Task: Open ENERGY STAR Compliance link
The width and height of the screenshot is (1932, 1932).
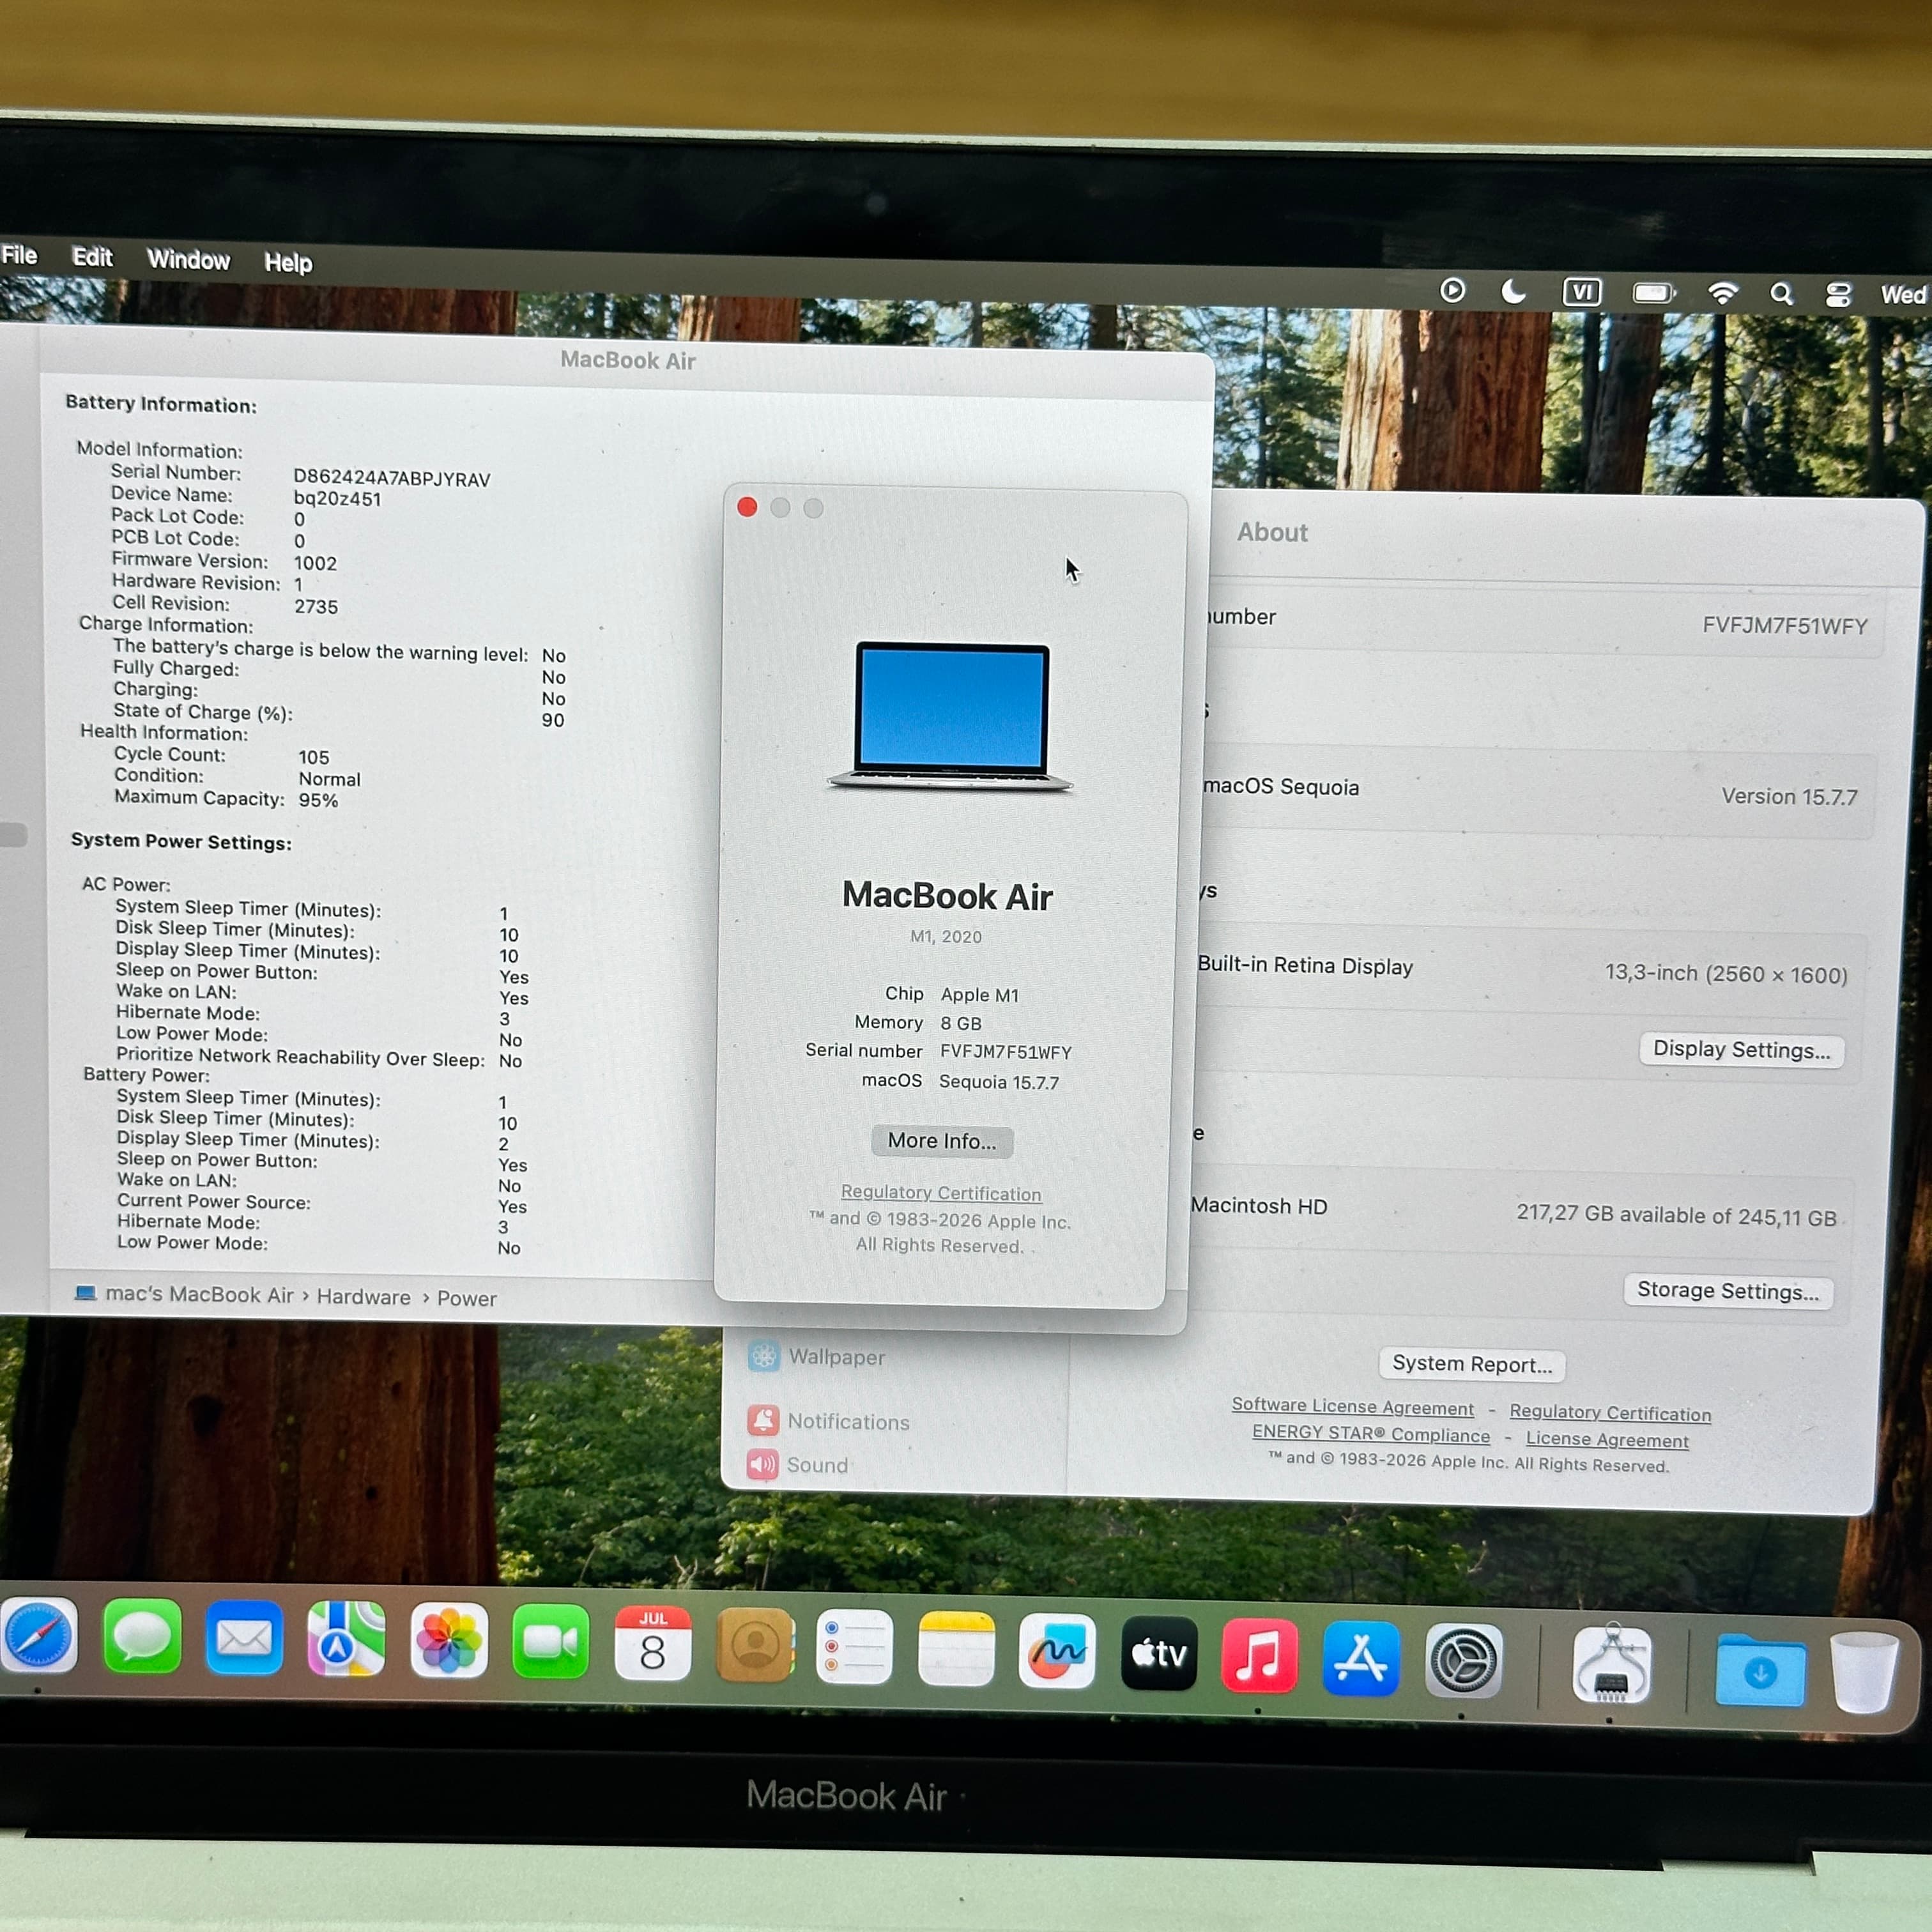Action: click(x=1371, y=1434)
